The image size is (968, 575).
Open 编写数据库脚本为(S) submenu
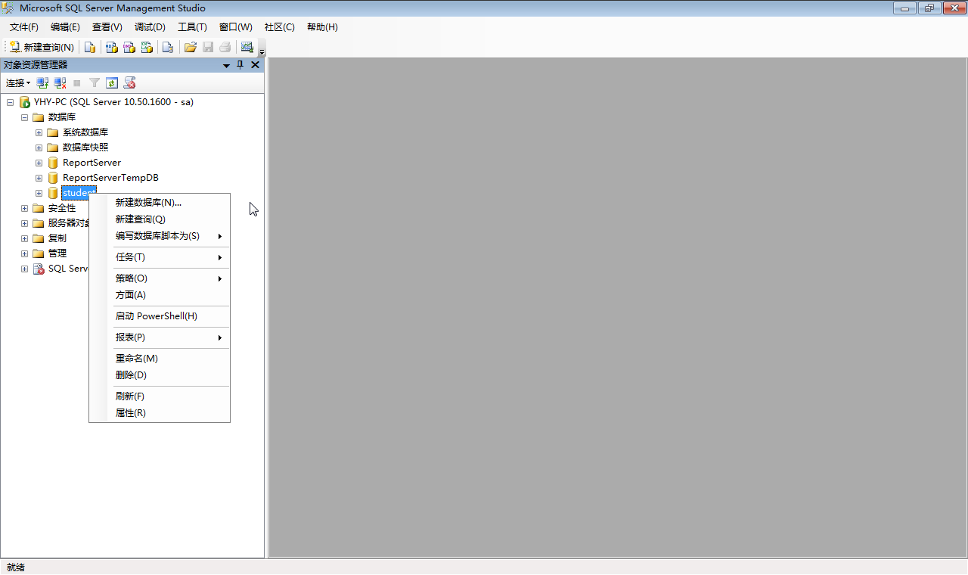(x=160, y=236)
